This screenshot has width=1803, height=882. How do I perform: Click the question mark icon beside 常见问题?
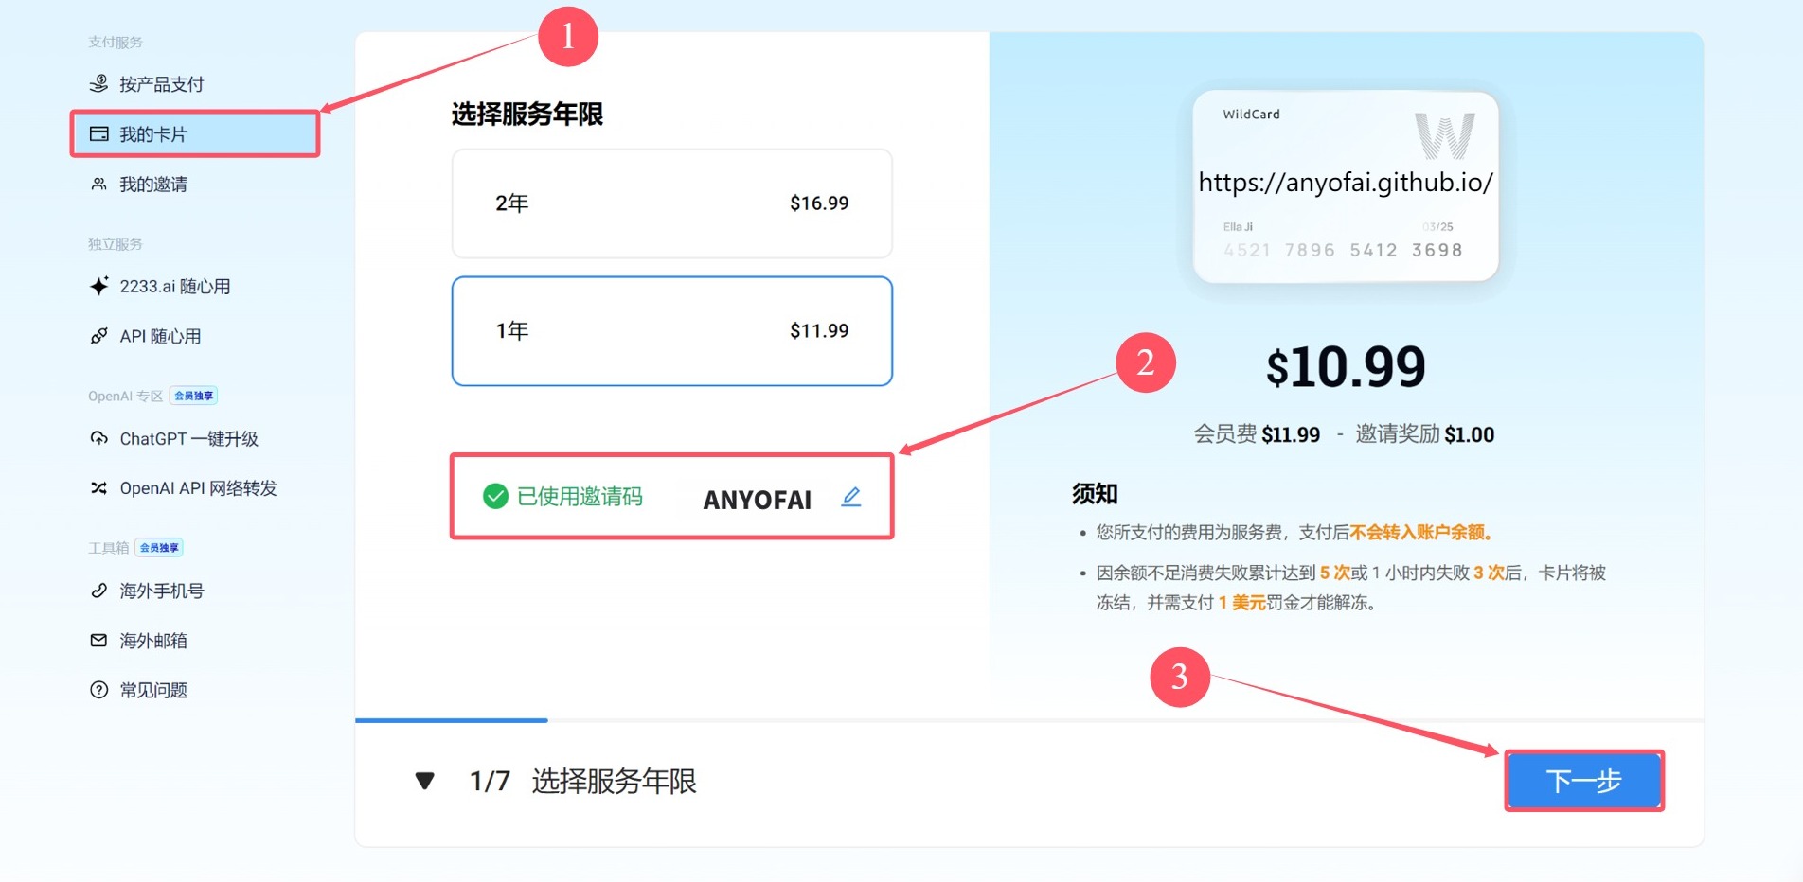point(98,690)
